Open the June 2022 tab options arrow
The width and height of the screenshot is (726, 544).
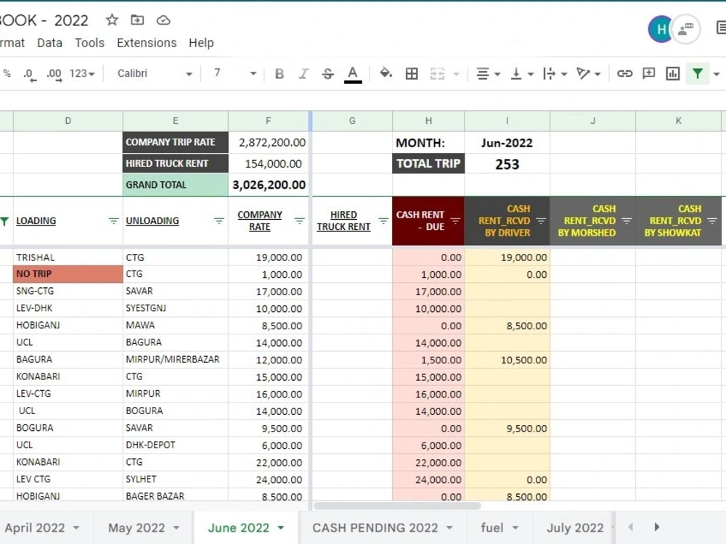click(x=280, y=528)
